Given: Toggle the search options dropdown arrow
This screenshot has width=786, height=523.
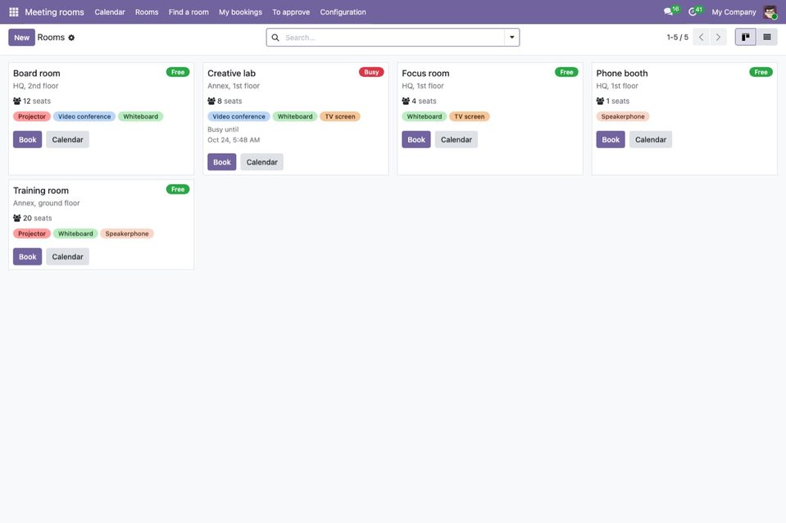Looking at the screenshot, I should pyautogui.click(x=511, y=38).
